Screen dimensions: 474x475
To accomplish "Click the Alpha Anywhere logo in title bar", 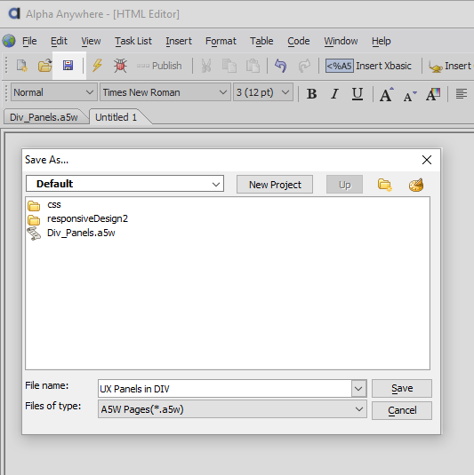I will point(14,13).
